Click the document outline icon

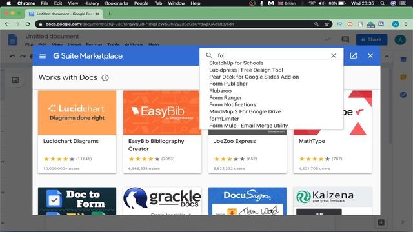coord(15,80)
